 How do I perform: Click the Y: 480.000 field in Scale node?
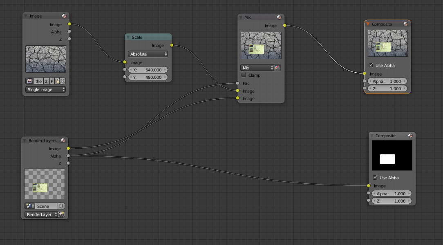pyautogui.click(x=148, y=77)
